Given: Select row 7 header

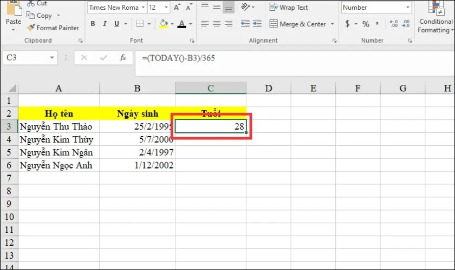Looking at the screenshot, I should (9, 178).
